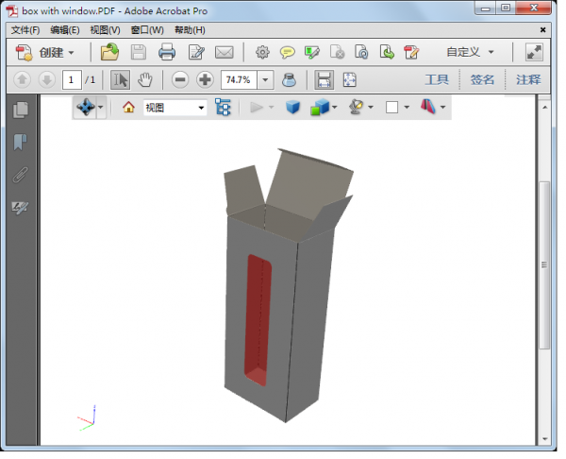The width and height of the screenshot is (566, 459).
Task: Open the 工具 tools pane
Action: (x=436, y=80)
